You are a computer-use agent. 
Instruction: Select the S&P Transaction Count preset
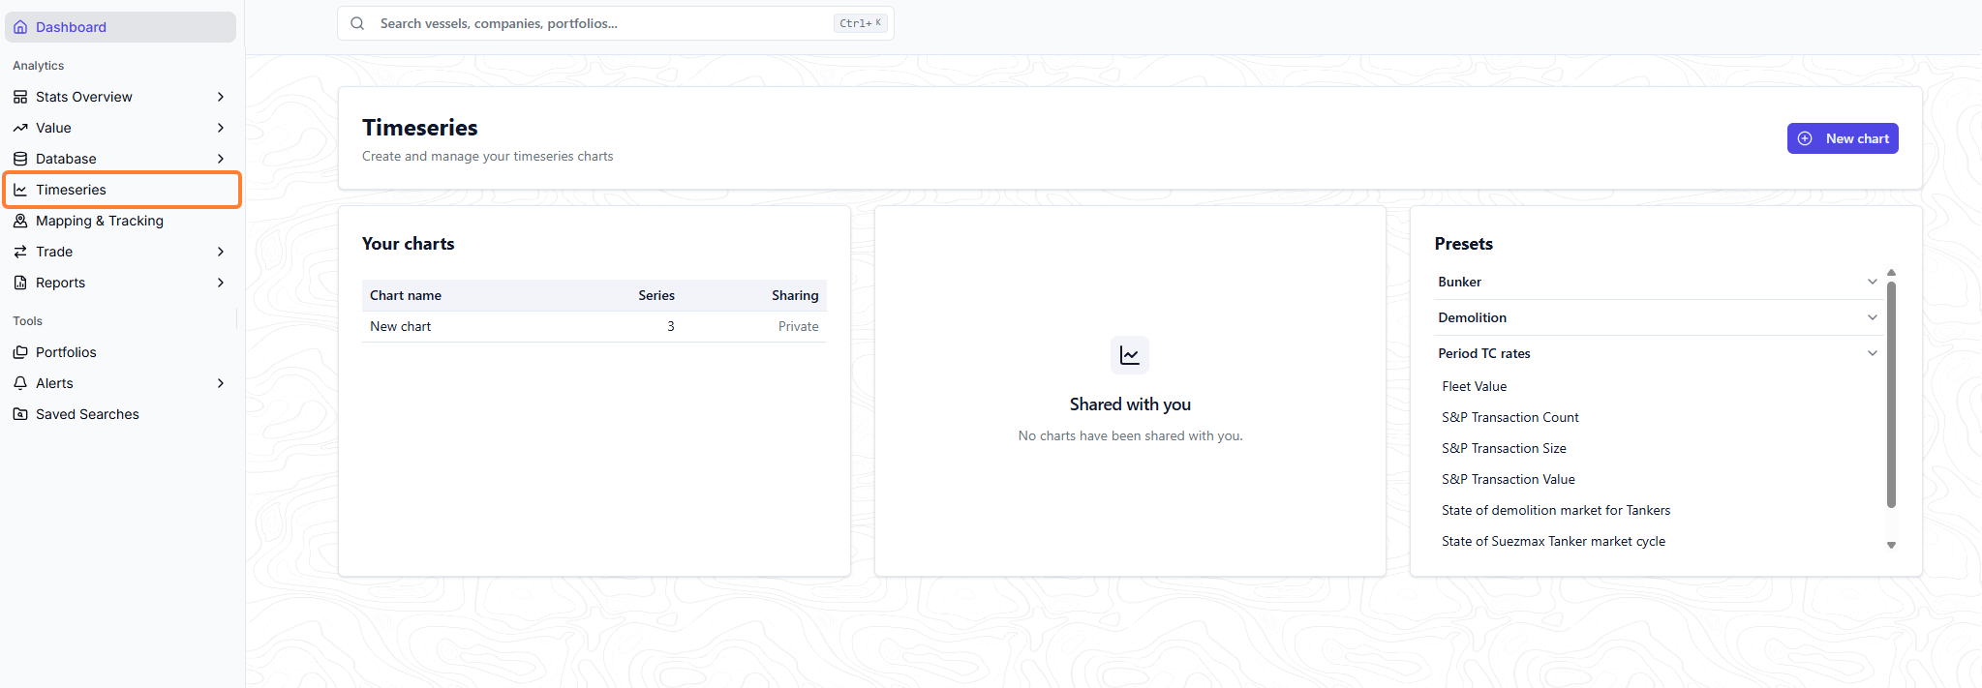click(1509, 417)
